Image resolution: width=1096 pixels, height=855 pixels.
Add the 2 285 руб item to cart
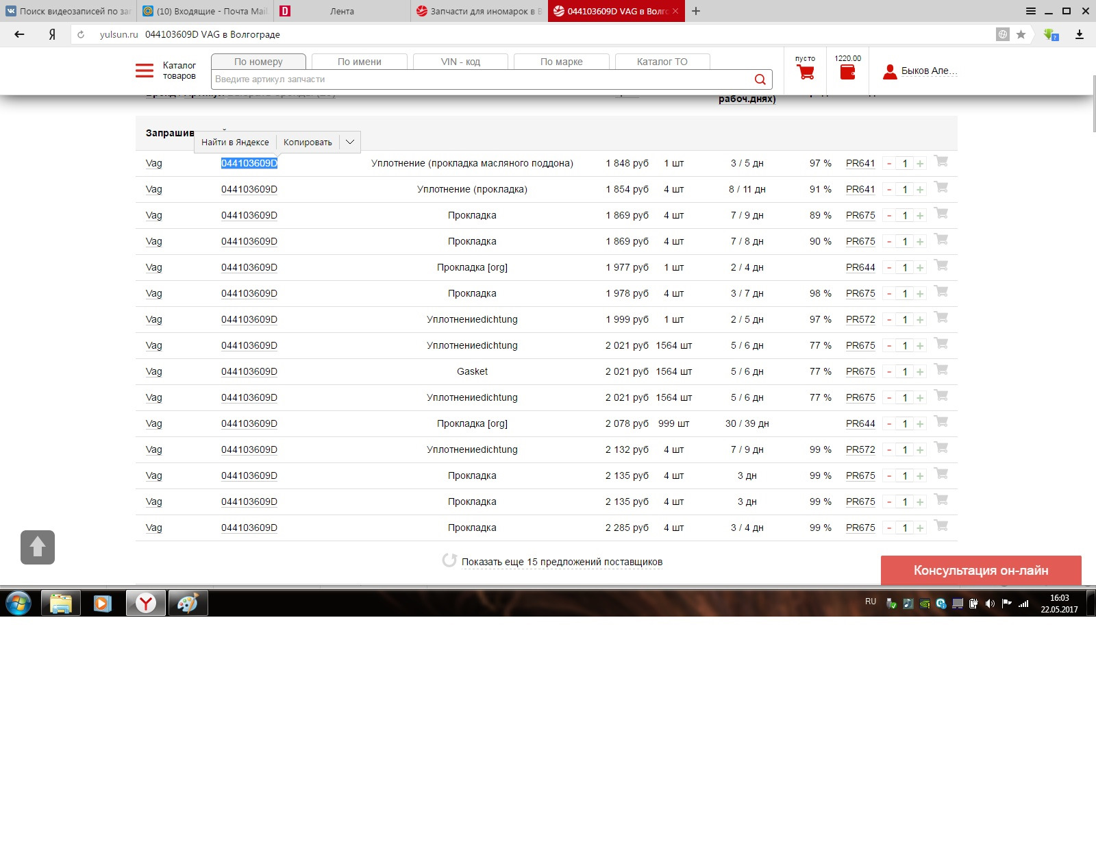pos(941,525)
